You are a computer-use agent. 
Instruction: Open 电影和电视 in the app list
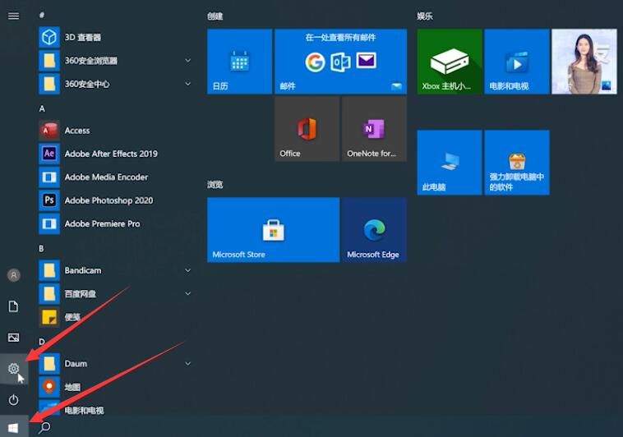(x=115, y=410)
